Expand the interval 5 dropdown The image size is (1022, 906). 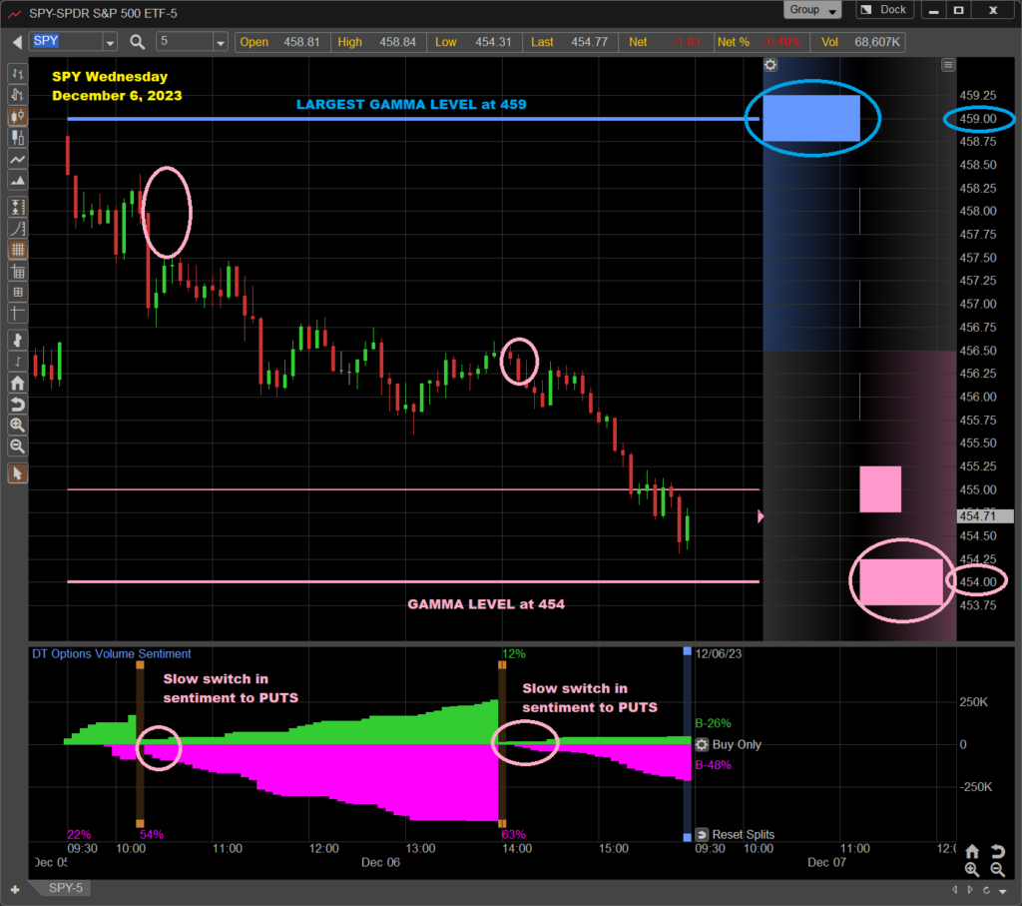point(221,42)
